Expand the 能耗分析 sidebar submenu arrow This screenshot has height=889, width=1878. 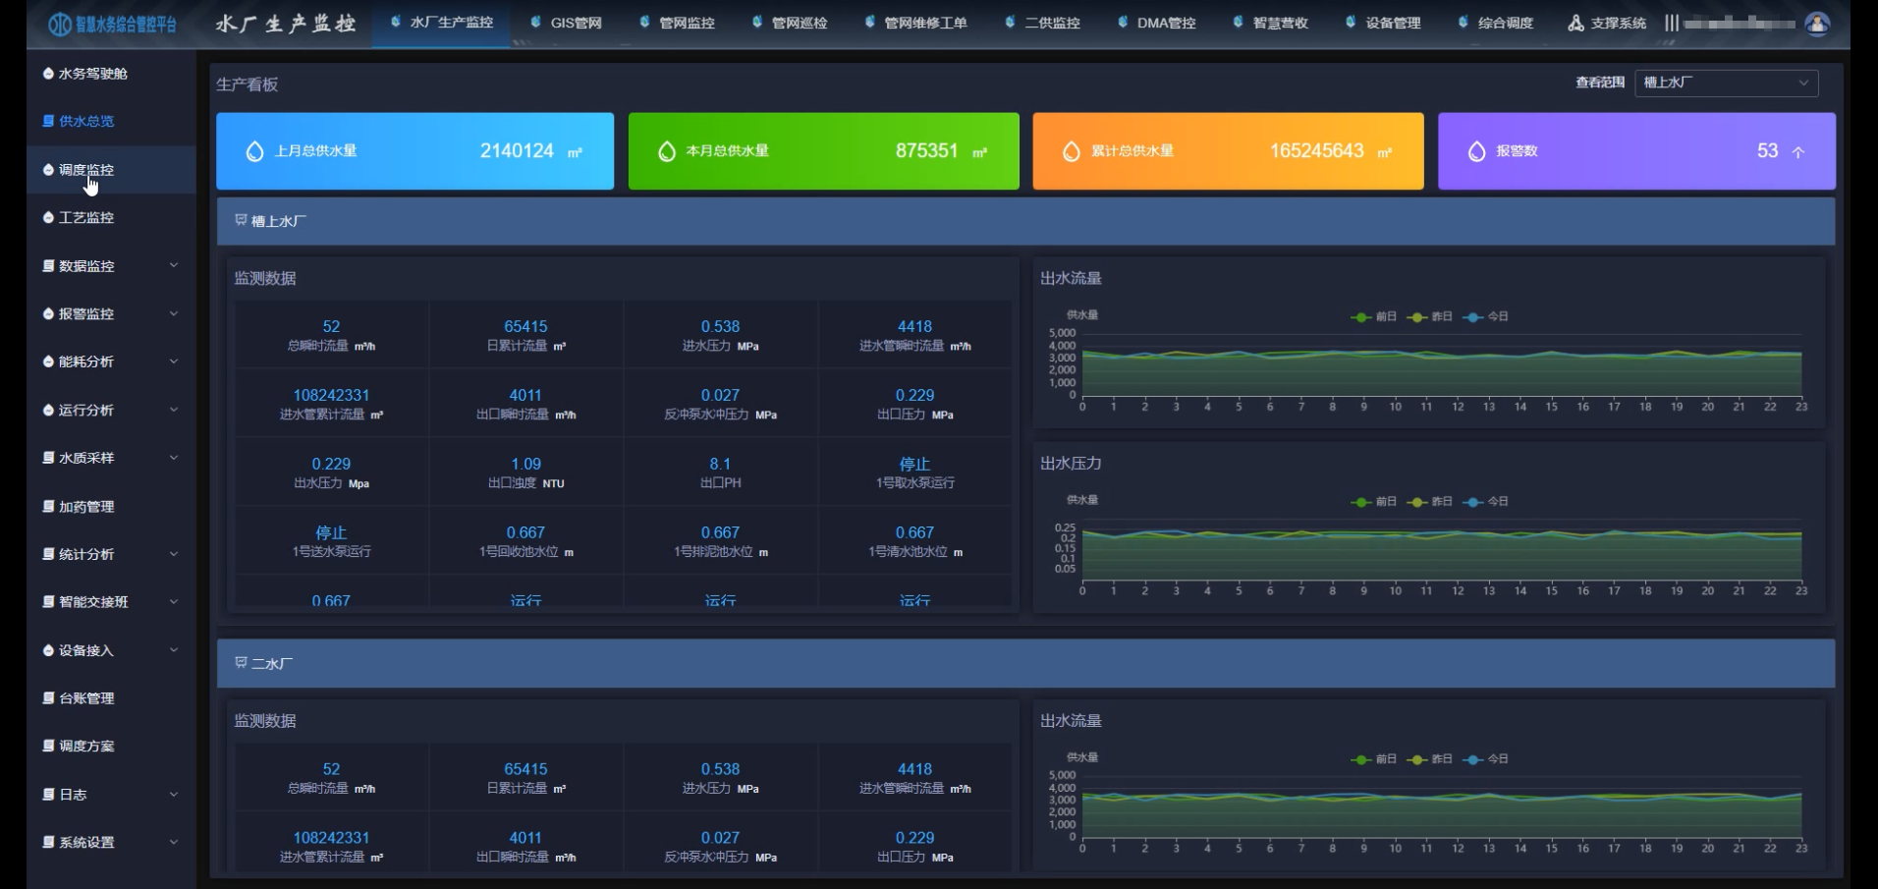174,361
